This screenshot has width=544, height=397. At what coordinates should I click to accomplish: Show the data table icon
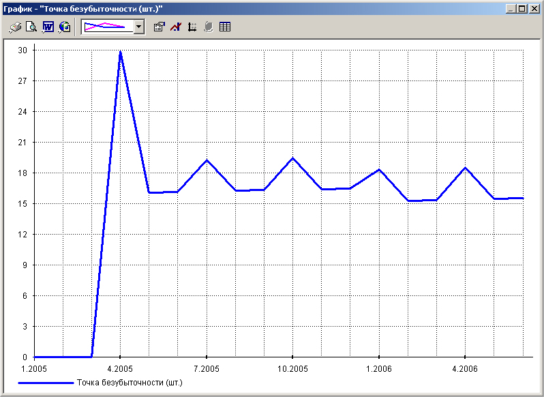pos(225,27)
